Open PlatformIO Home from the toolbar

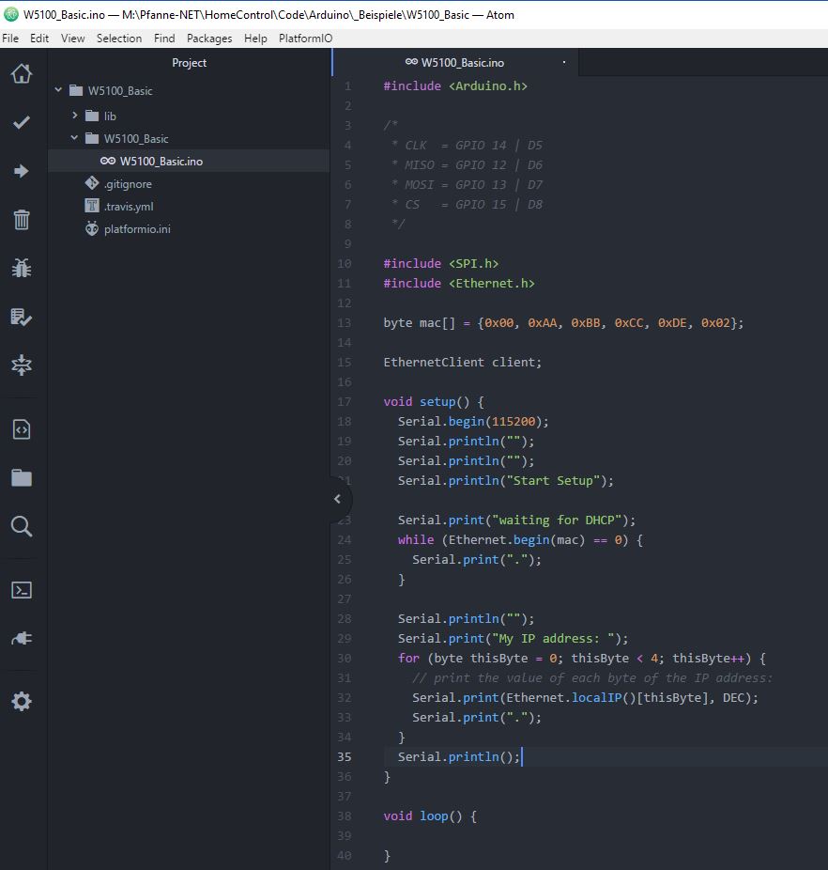(22, 73)
